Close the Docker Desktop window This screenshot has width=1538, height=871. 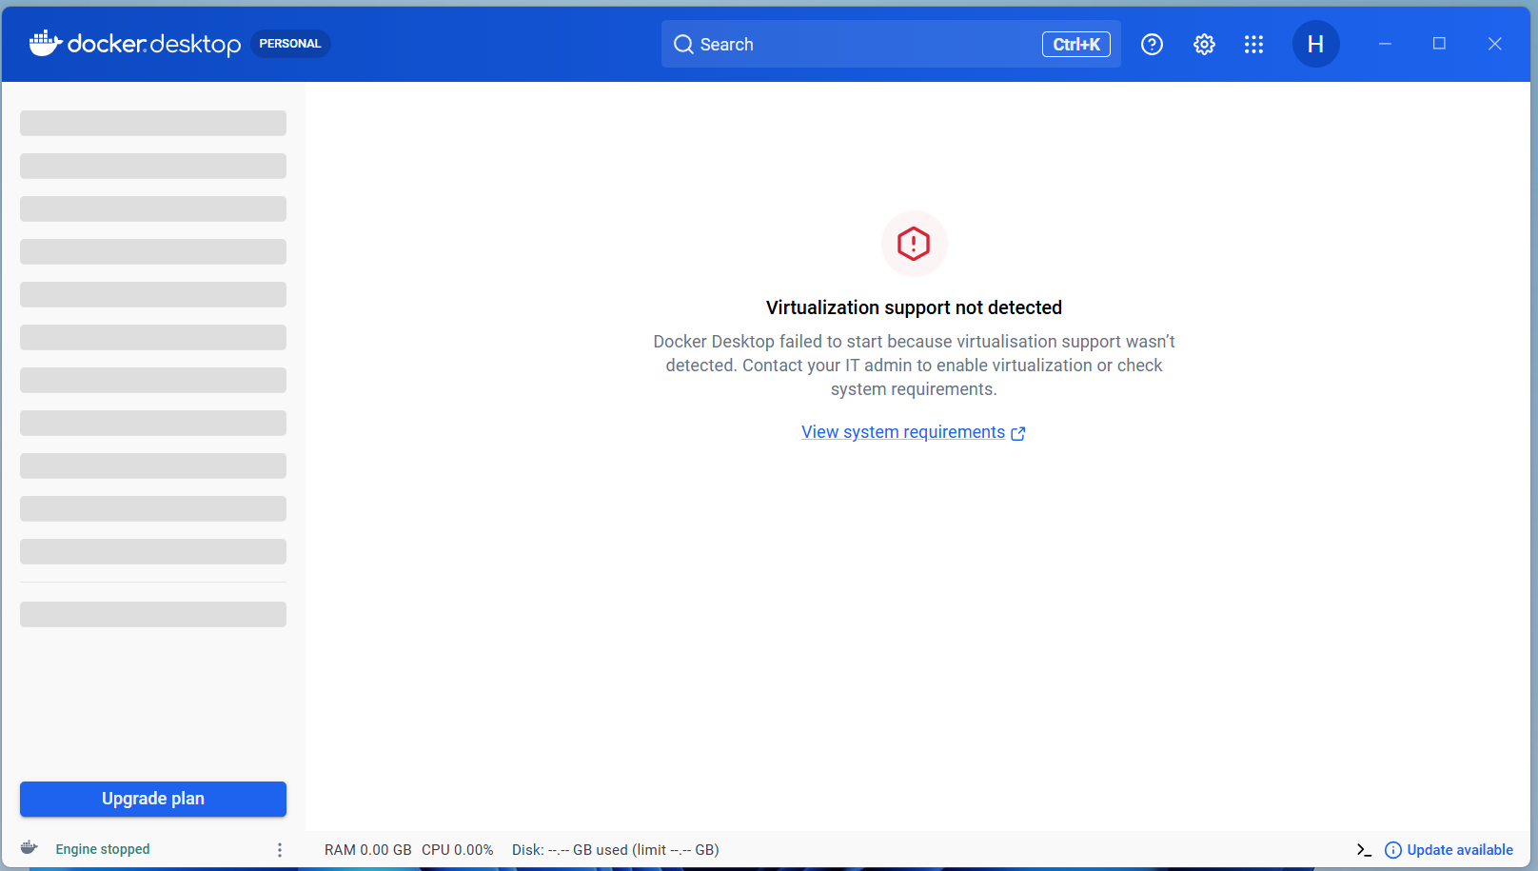[x=1494, y=44]
